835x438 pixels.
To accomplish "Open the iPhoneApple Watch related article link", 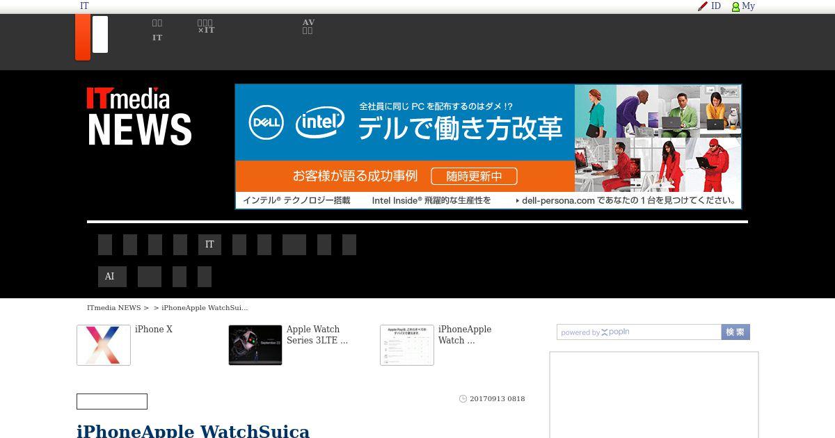I will coord(465,335).
